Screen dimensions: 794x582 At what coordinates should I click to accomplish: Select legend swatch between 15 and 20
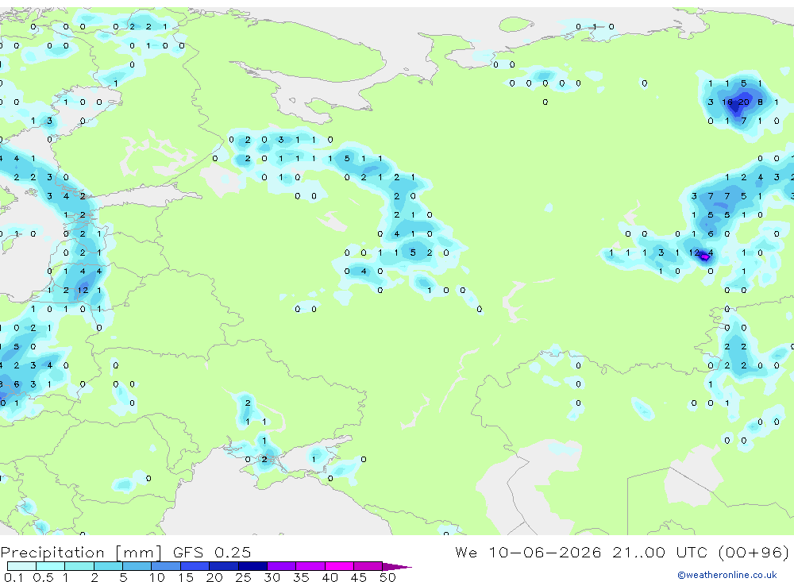195,566
